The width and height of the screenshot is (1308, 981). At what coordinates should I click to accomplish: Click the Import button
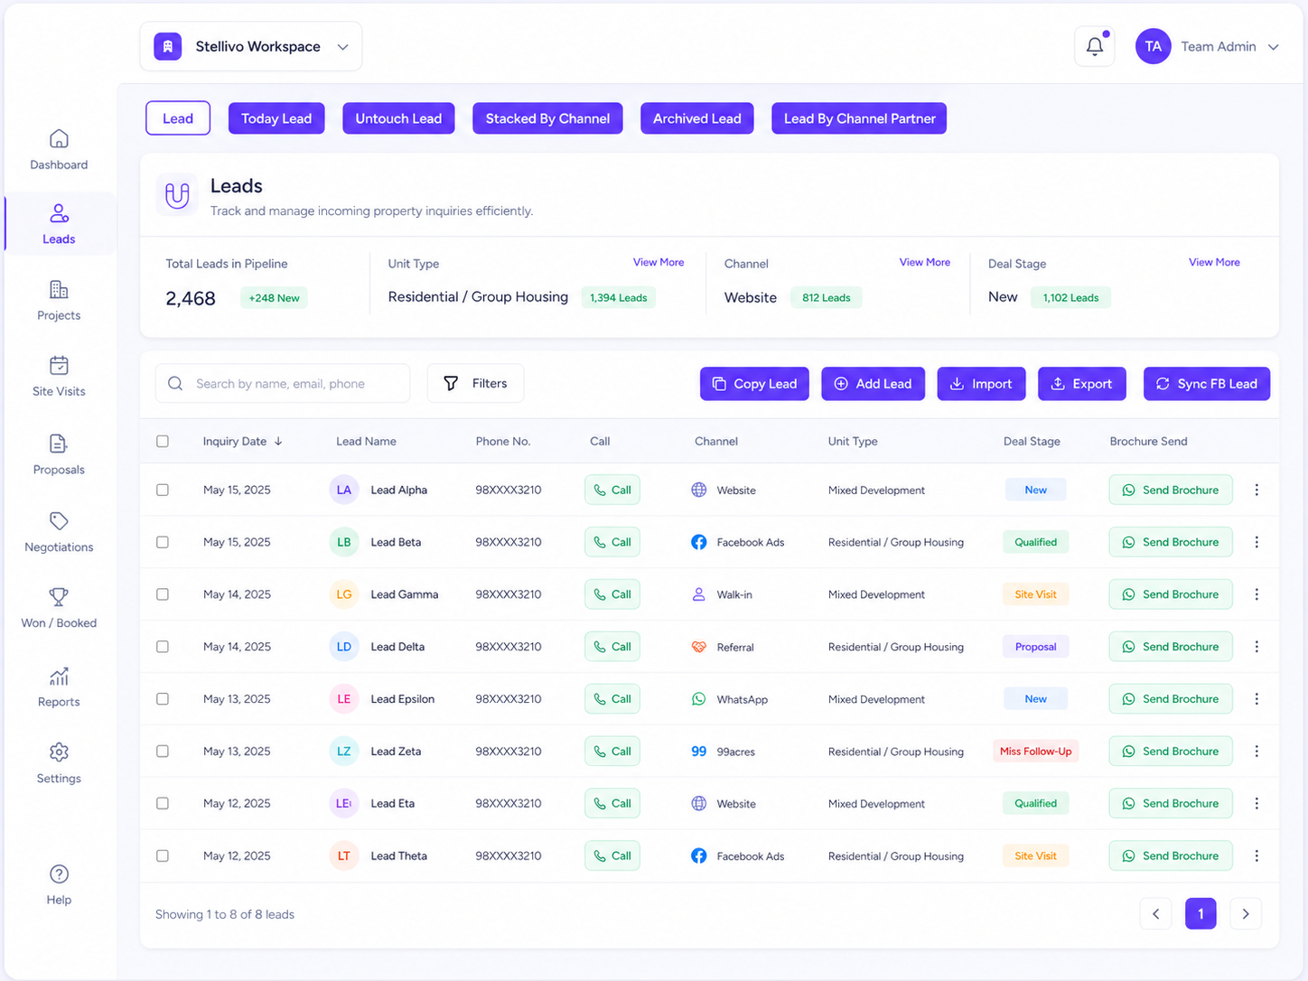click(x=981, y=384)
